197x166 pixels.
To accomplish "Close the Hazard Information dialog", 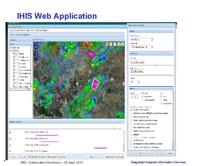I will tap(174, 25).
